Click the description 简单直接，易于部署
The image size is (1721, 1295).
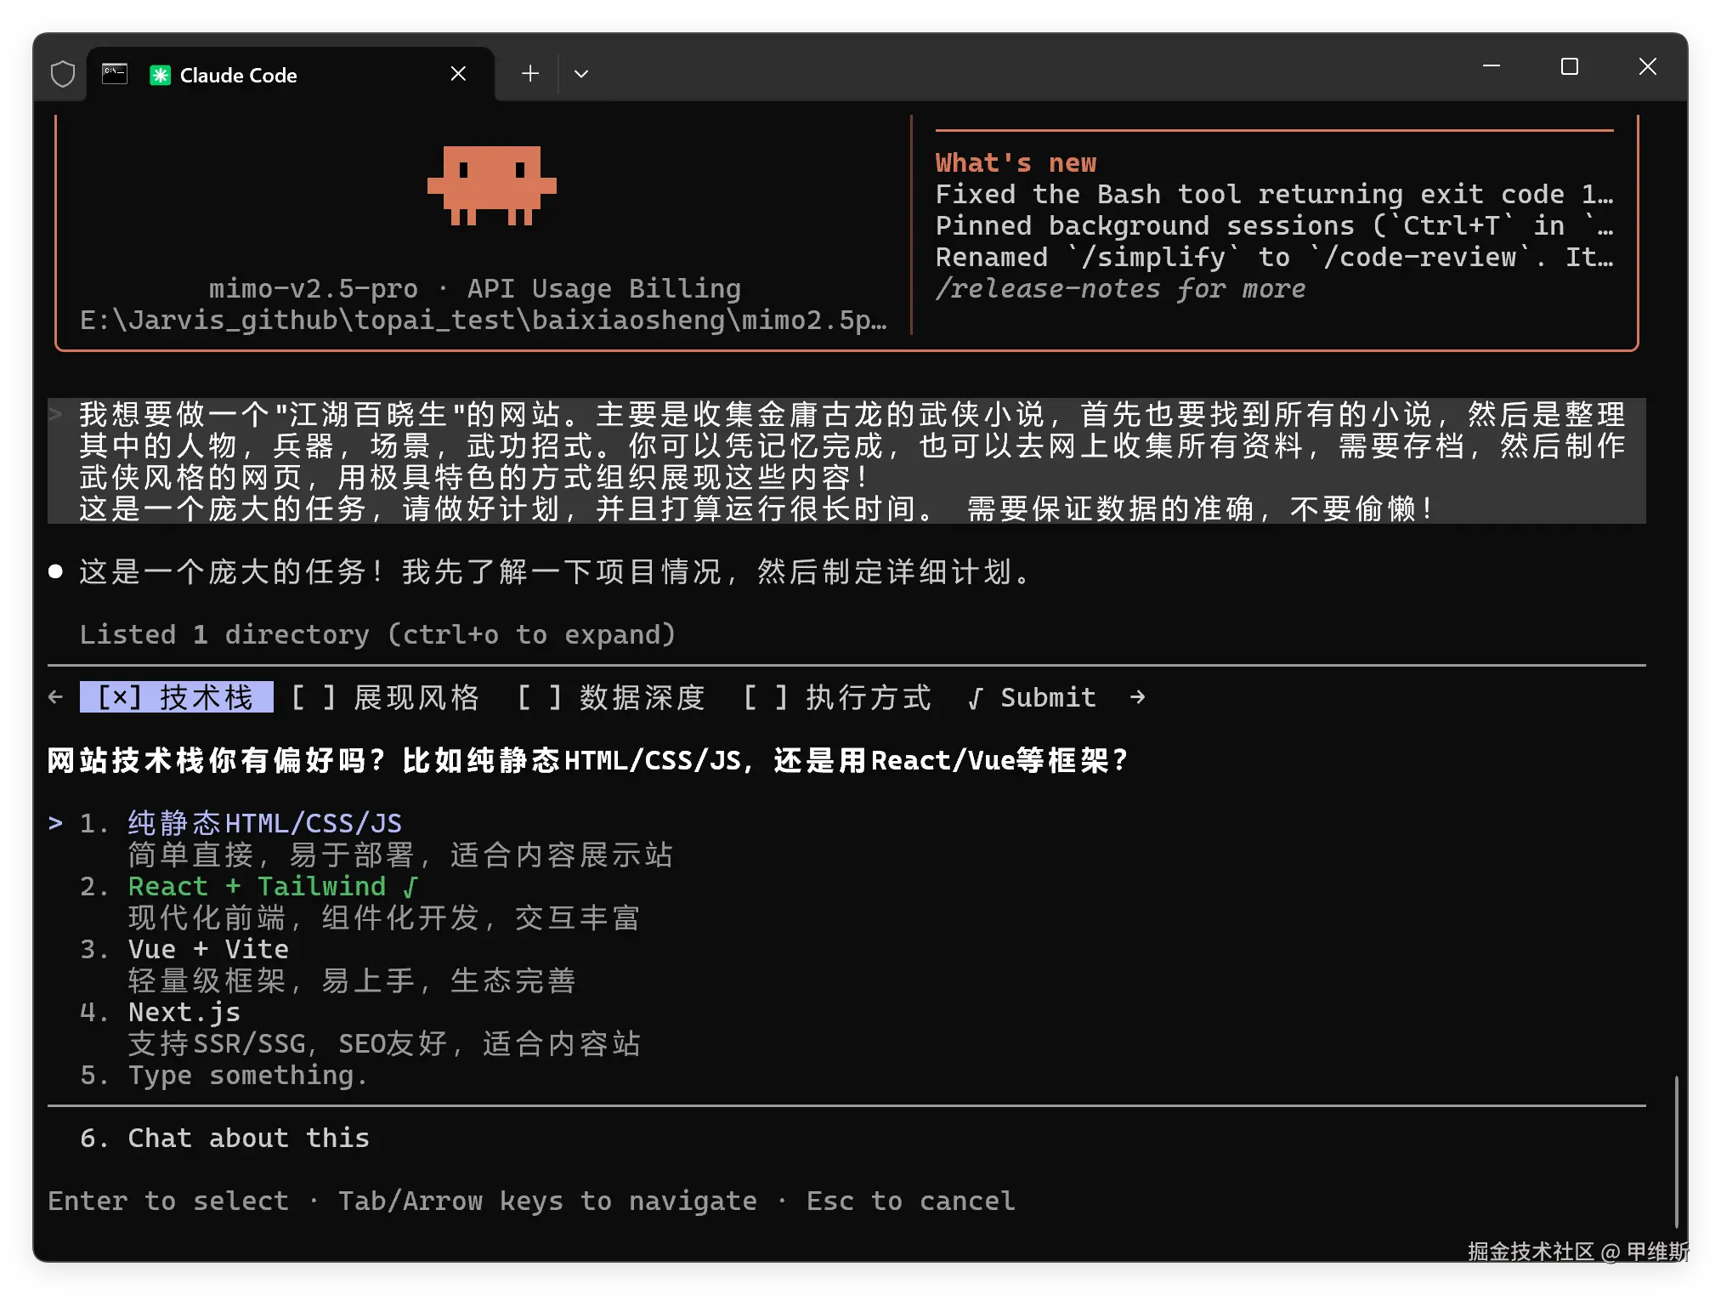click(x=400, y=855)
